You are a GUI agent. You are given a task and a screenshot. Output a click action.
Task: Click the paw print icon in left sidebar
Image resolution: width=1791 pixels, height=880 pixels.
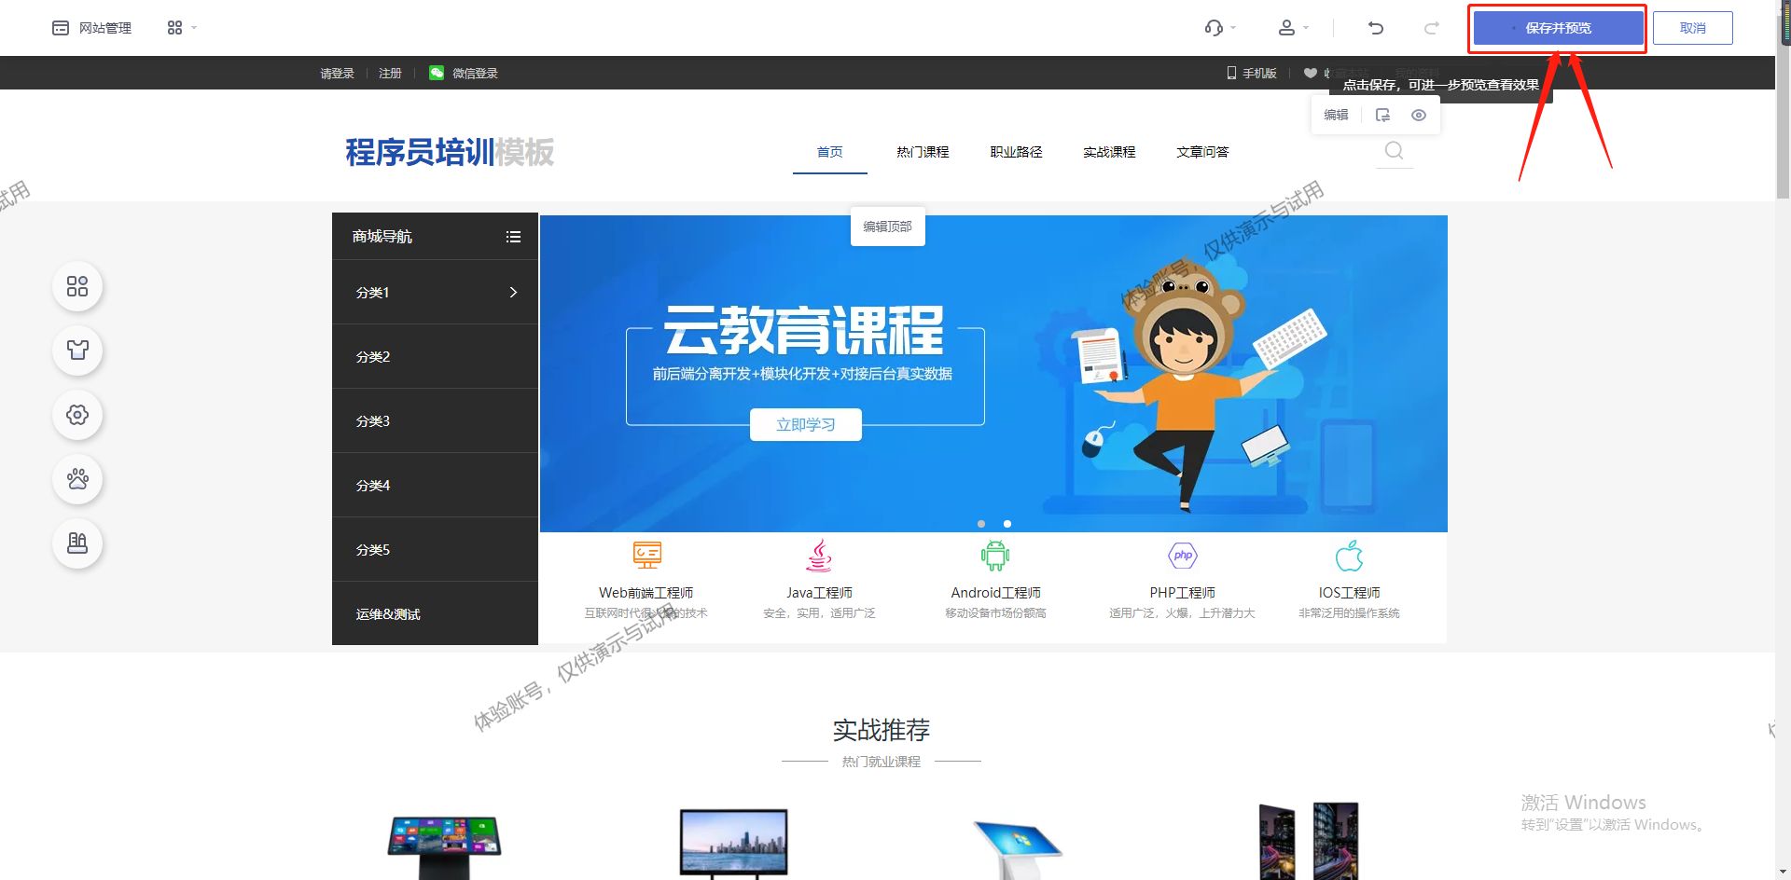pos(77,479)
